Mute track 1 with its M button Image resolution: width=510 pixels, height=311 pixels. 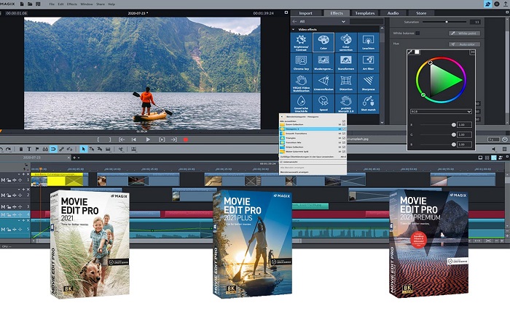pyautogui.click(x=3, y=180)
